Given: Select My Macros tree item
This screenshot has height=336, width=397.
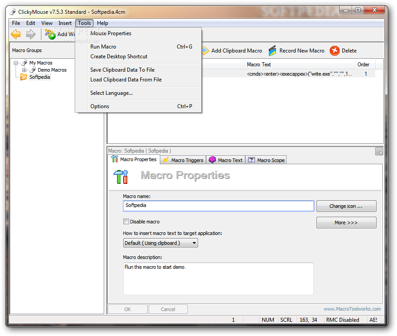Looking at the screenshot, I should (x=41, y=63).
